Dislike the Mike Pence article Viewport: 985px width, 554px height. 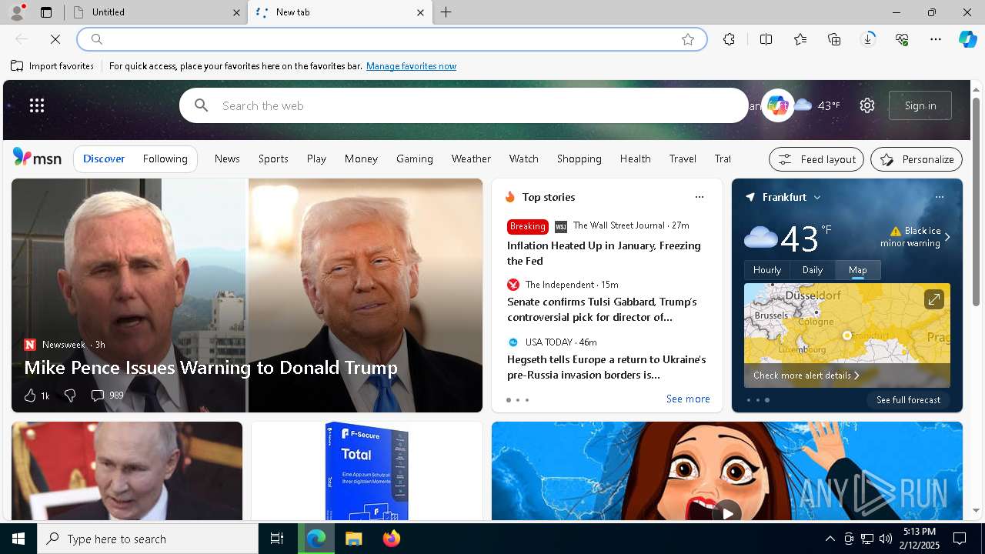point(70,395)
